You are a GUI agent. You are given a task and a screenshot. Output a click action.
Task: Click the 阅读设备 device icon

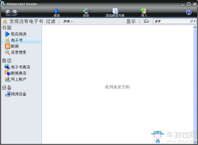pos(8,94)
